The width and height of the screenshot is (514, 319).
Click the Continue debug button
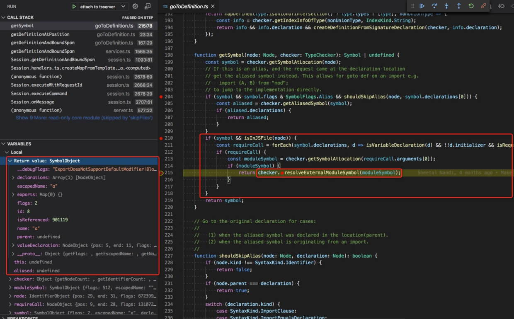[x=422, y=6]
